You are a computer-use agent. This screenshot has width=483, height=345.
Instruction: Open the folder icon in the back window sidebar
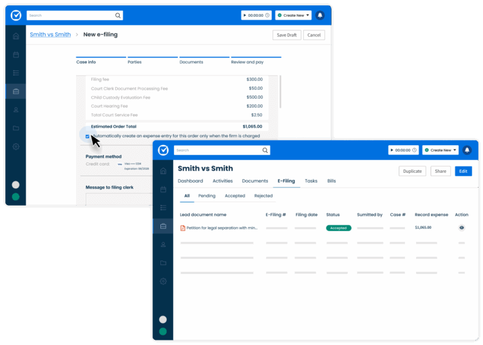pyautogui.click(x=16, y=128)
